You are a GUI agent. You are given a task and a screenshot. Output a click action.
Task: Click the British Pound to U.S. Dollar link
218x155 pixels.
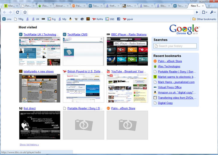tap(85, 72)
